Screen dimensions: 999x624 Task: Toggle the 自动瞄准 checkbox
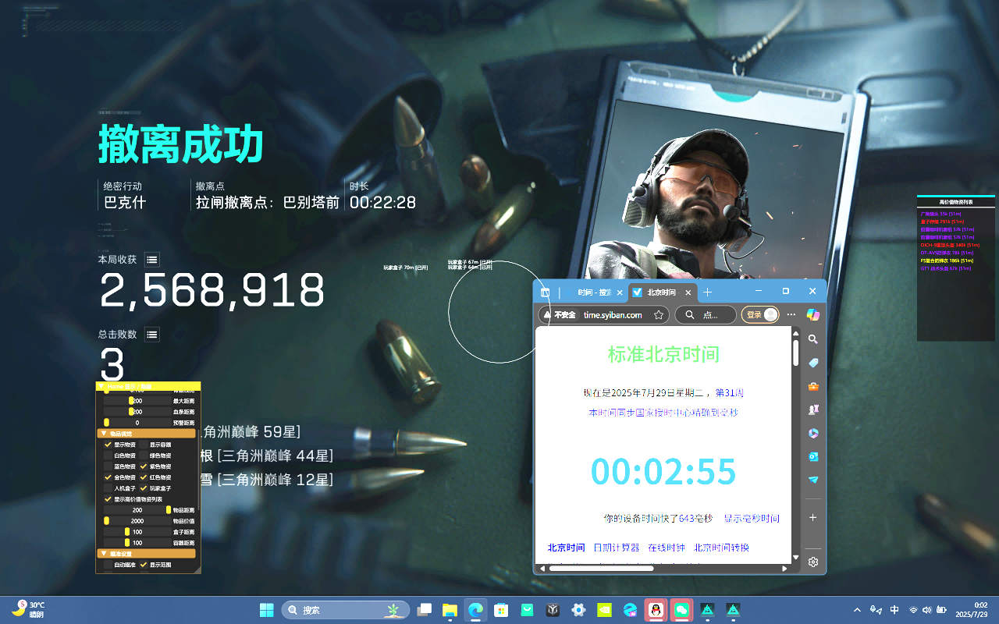(108, 565)
